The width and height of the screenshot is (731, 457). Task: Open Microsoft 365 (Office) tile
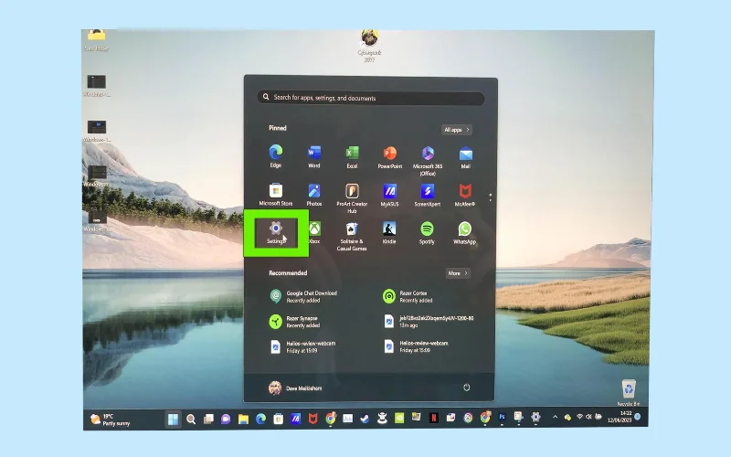[x=428, y=161]
